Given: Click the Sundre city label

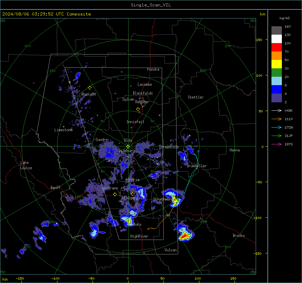Looking at the screenshot, I should (x=102, y=140).
